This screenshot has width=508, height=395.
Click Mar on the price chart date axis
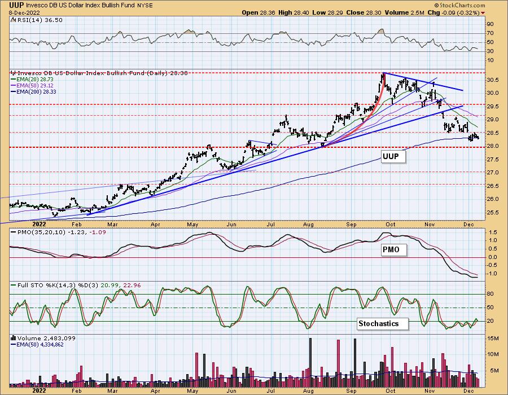click(x=112, y=225)
